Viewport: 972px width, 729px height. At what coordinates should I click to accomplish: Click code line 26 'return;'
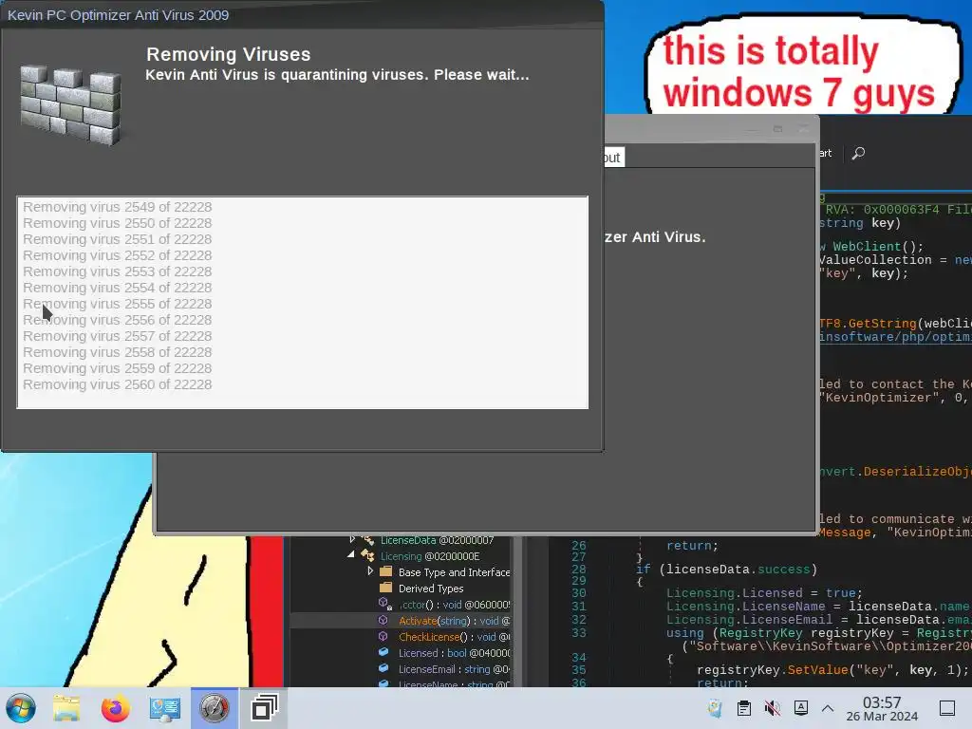click(692, 546)
